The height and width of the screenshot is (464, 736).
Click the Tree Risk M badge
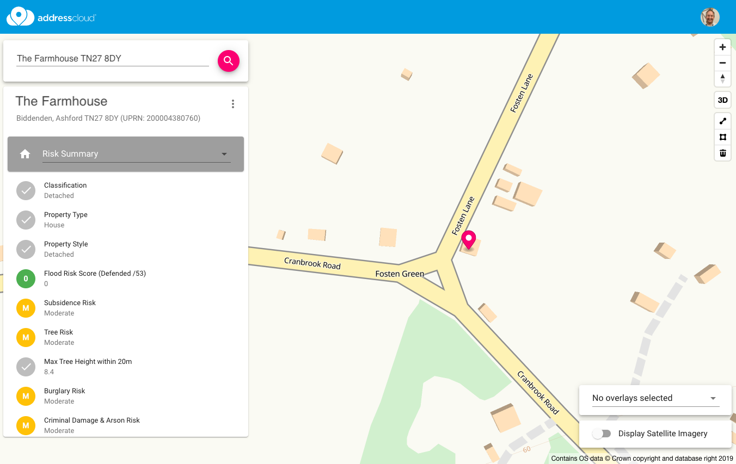[26, 337]
